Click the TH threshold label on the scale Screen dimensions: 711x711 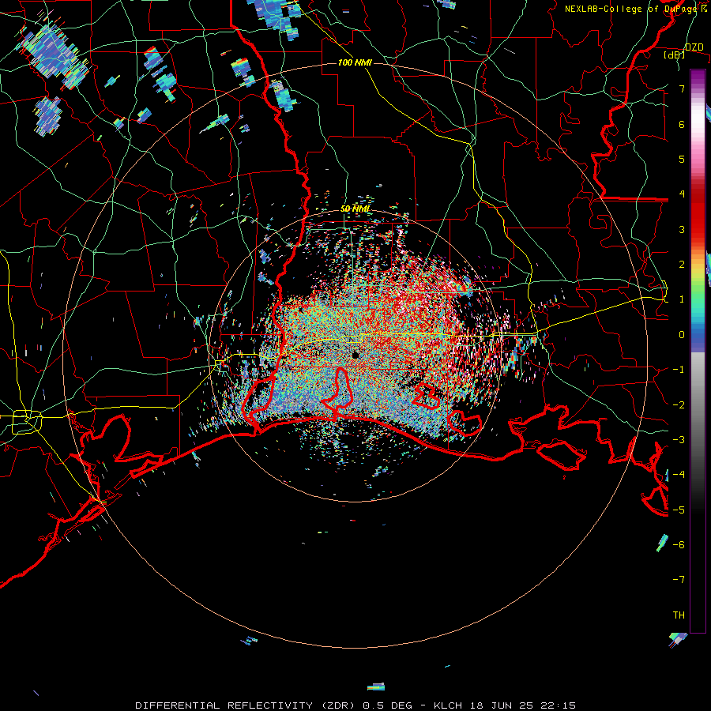tap(679, 615)
